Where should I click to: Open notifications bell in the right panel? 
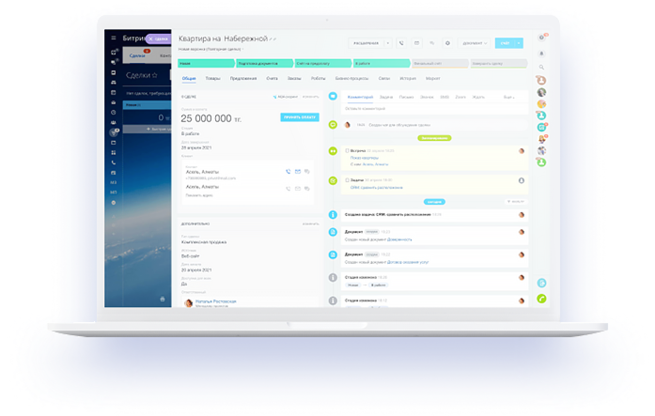point(541,53)
